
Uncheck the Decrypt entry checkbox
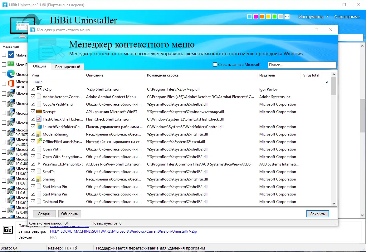click(x=33, y=111)
